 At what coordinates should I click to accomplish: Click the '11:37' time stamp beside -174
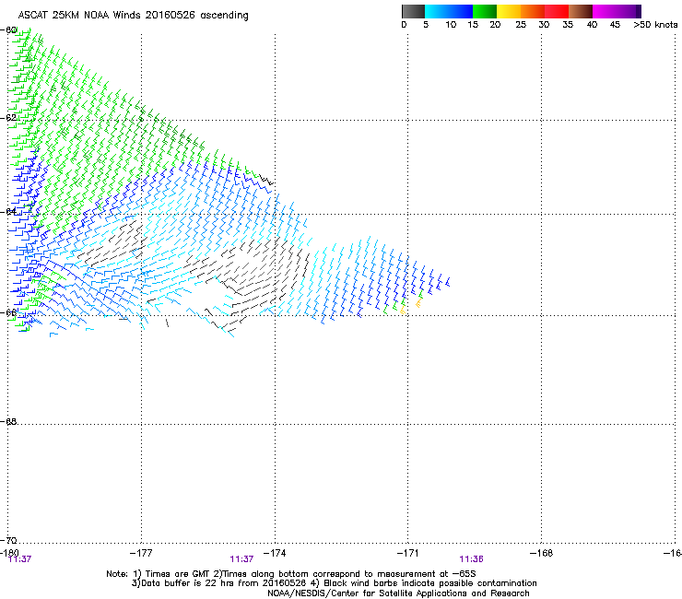point(241,559)
